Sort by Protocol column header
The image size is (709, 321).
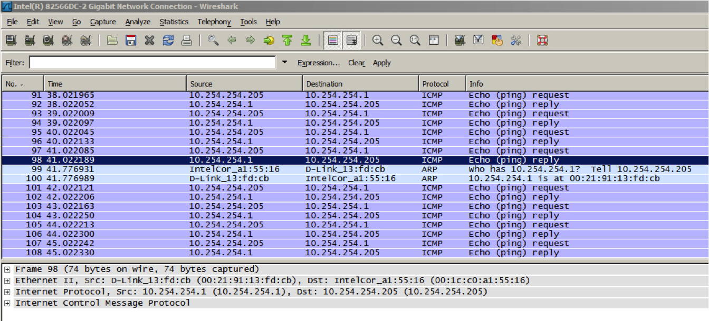pyautogui.click(x=442, y=84)
